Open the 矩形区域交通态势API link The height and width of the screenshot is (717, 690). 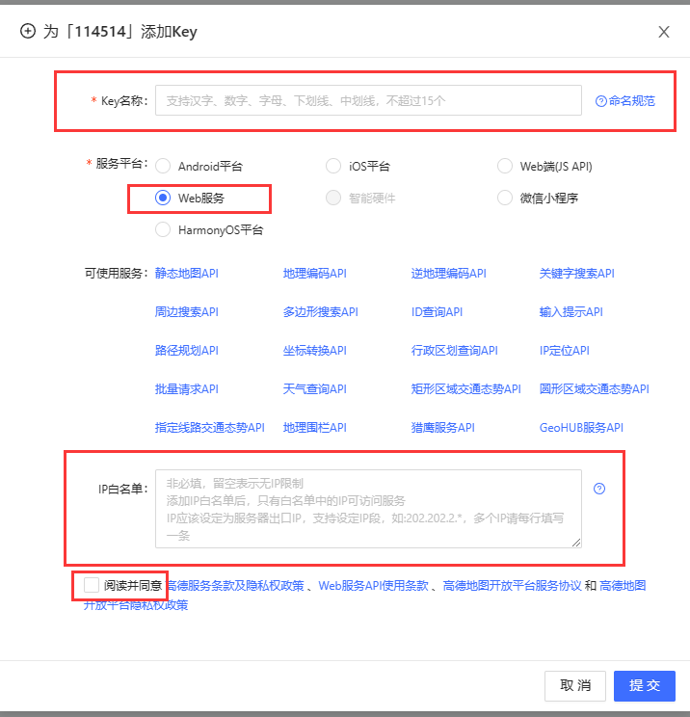466,389
